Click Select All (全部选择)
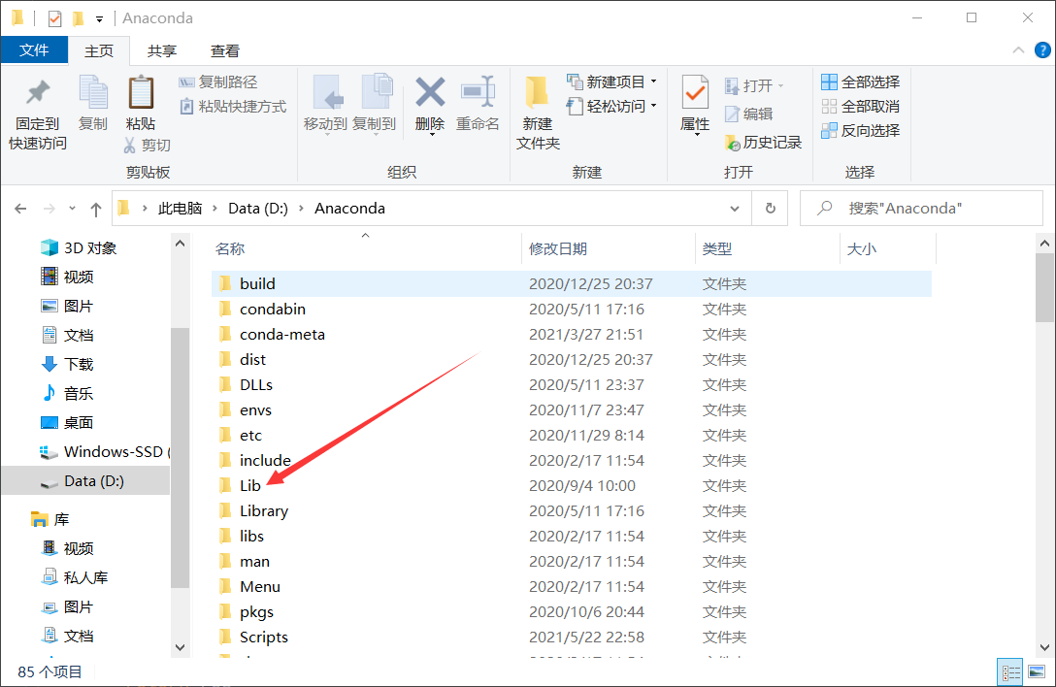The height and width of the screenshot is (687, 1056). 860,82
